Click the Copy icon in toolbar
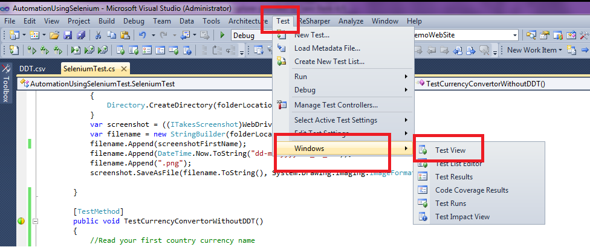The width and height of the screenshot is (590, 247). (x=111, y=36)
